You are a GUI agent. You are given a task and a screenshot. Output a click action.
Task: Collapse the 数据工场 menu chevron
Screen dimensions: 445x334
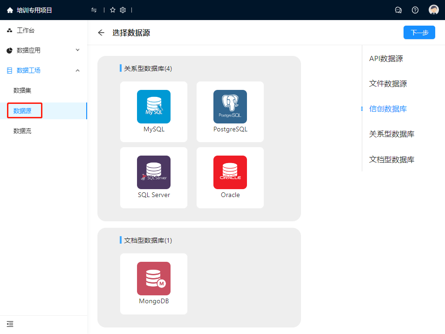[78, 70]
